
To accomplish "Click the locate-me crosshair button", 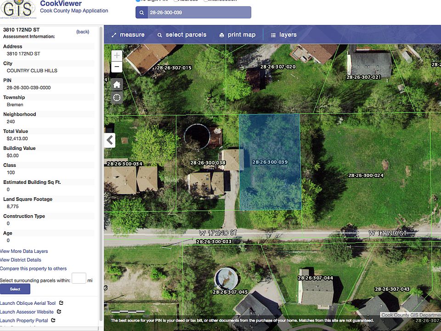I will point(117,97).
